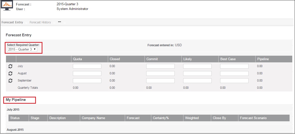Refresh the July forecast row
Viewport: 295px width, 134px height.
[x=10, y=66]
